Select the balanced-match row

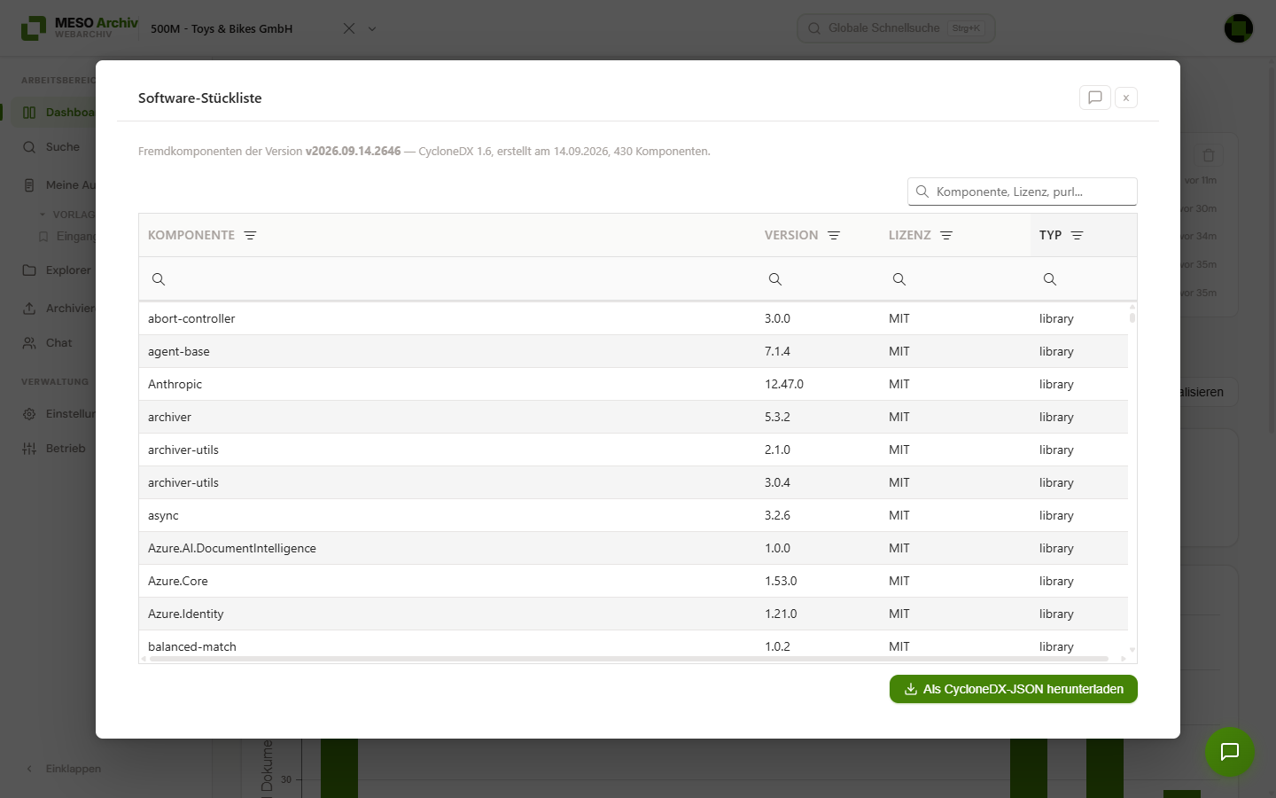tap(633, 645)
